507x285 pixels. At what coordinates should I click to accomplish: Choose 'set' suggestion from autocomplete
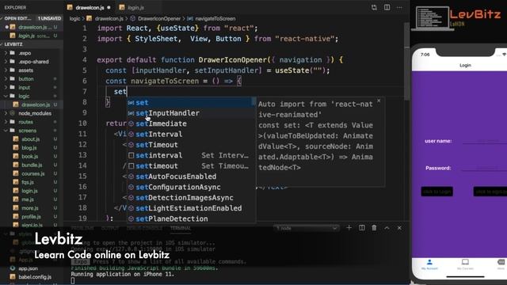pos(191,103)
